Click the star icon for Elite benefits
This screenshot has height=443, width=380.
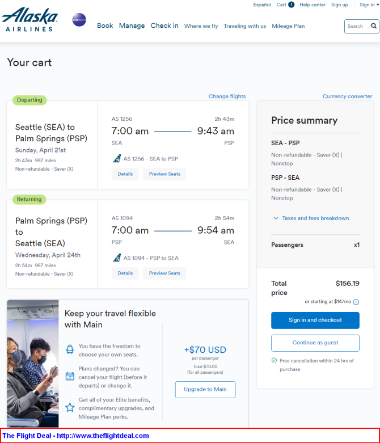click(70, 407)
